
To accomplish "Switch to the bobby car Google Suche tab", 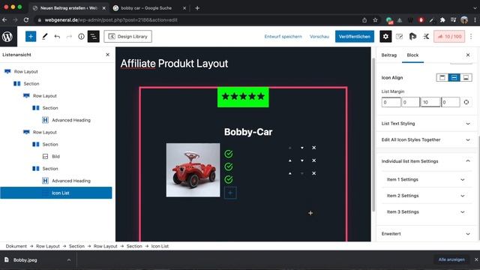I will point(146,8).
